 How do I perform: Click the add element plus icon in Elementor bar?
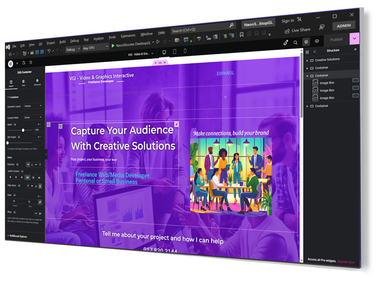17,63
